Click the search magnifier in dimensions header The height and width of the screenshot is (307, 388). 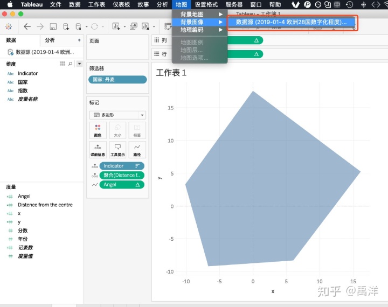(x=70, y=64)
